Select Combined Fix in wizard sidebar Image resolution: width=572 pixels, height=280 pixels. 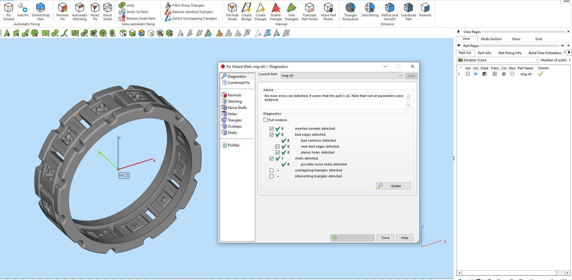[236, 83]
